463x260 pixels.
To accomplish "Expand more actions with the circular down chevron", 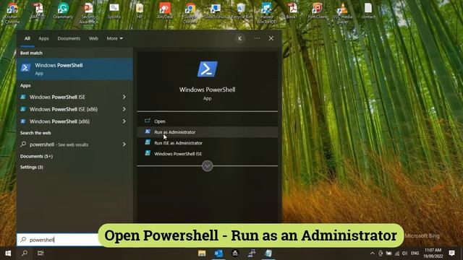I will pyautogui.click(x=208, y=166).
